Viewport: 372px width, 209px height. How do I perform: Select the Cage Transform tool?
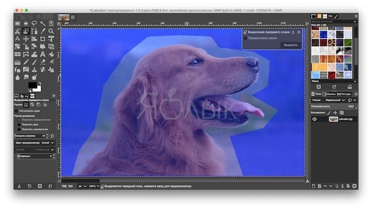[x=26, y=54]
